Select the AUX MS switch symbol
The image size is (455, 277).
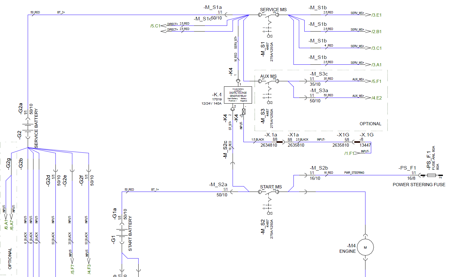tap(269, 81)
